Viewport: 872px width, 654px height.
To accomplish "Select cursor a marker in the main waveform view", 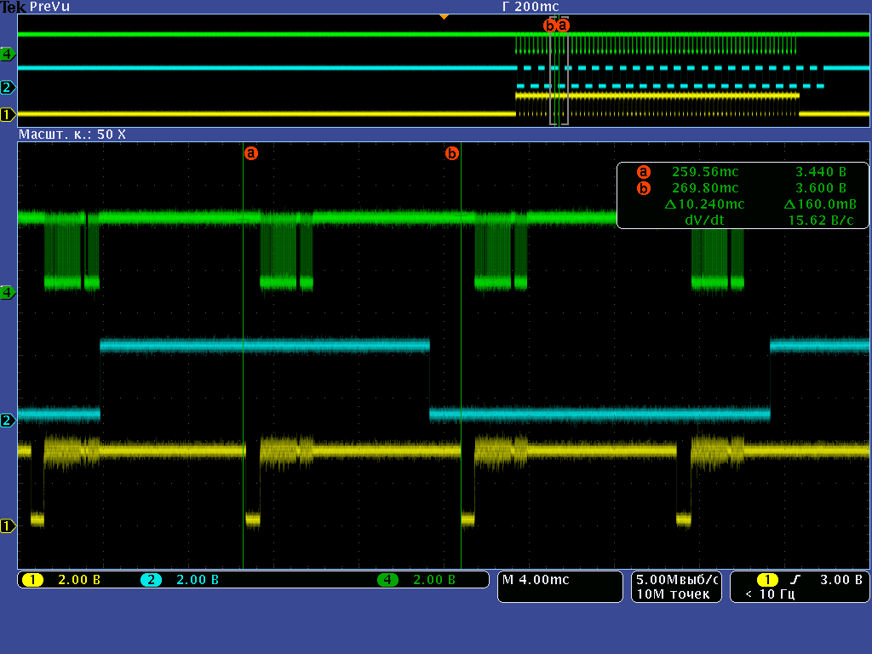I will (250, 153).
